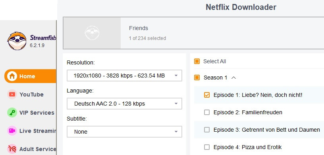Open the Language dropdown
324x155 pixels.
point(124,104)
